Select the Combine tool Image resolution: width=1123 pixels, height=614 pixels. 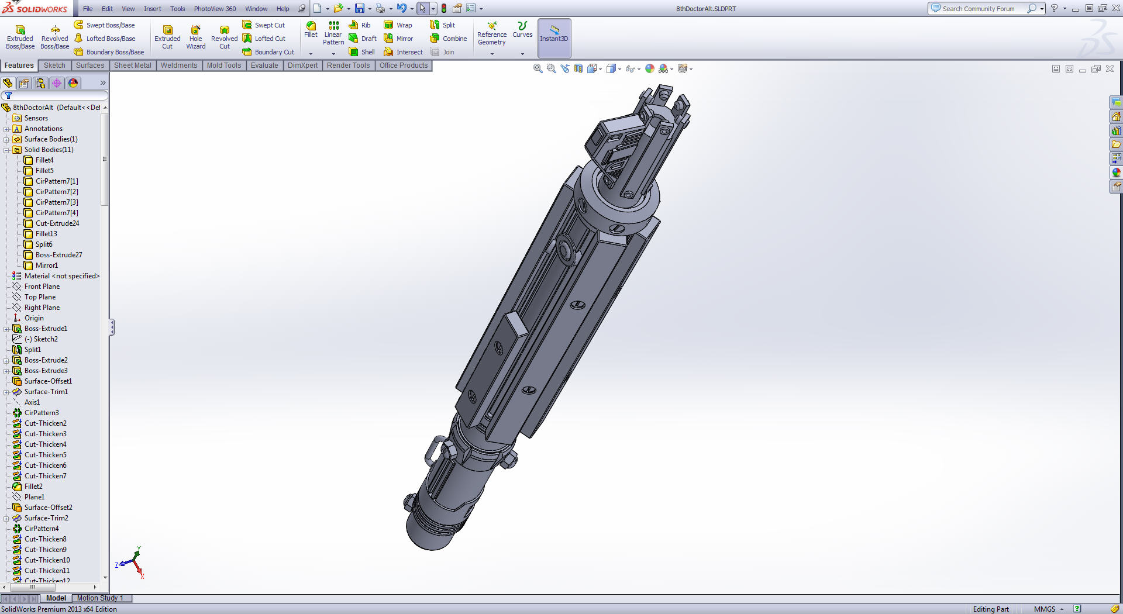[x=448, y=39]
